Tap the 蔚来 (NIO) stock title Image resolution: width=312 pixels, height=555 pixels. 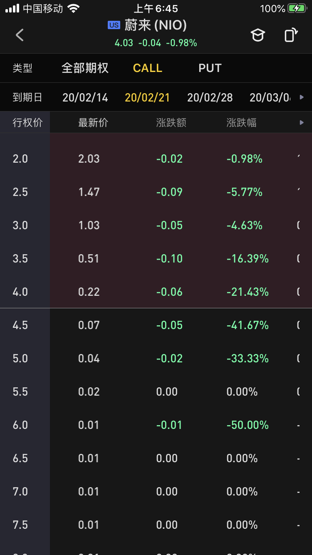tap(155, 25)
